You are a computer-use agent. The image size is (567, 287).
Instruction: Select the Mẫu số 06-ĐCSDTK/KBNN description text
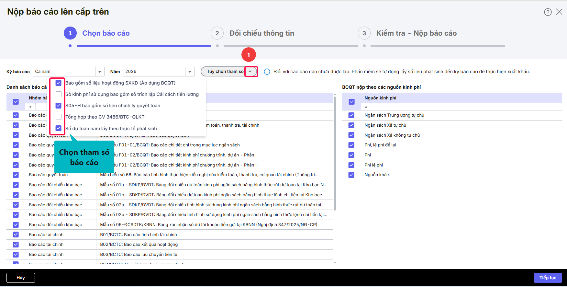209,225
